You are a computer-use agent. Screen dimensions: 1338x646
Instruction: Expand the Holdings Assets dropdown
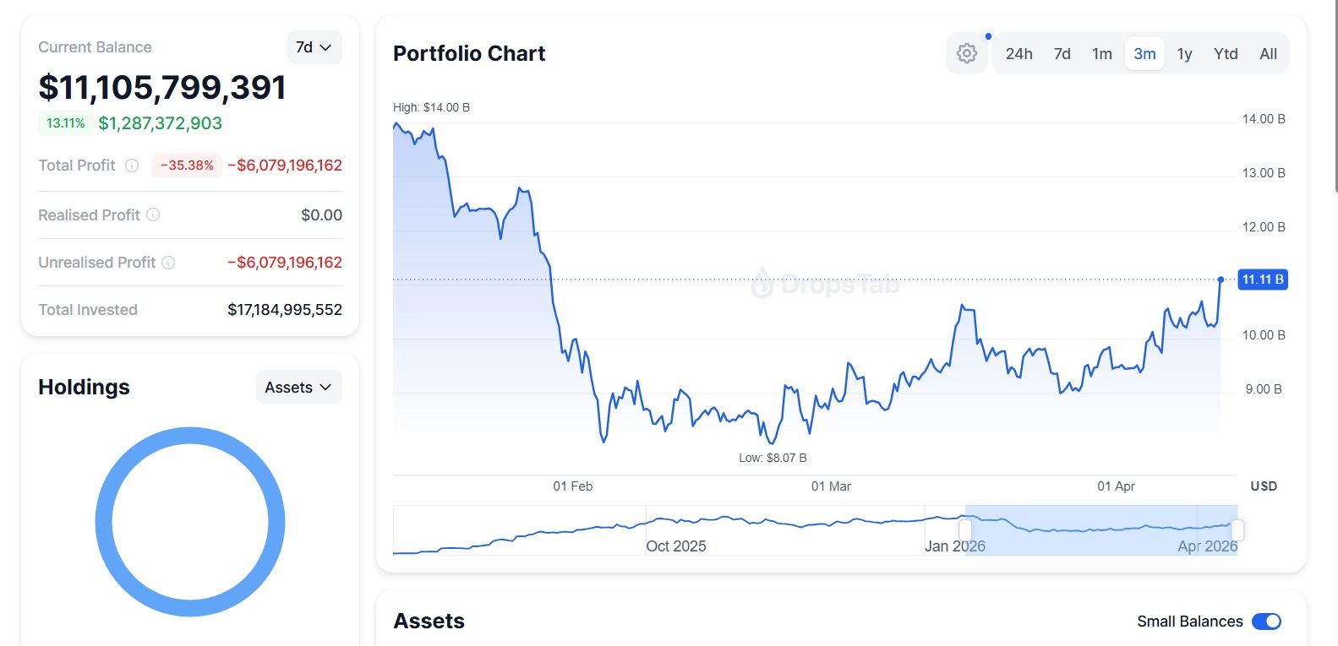[x=298, y=388]
